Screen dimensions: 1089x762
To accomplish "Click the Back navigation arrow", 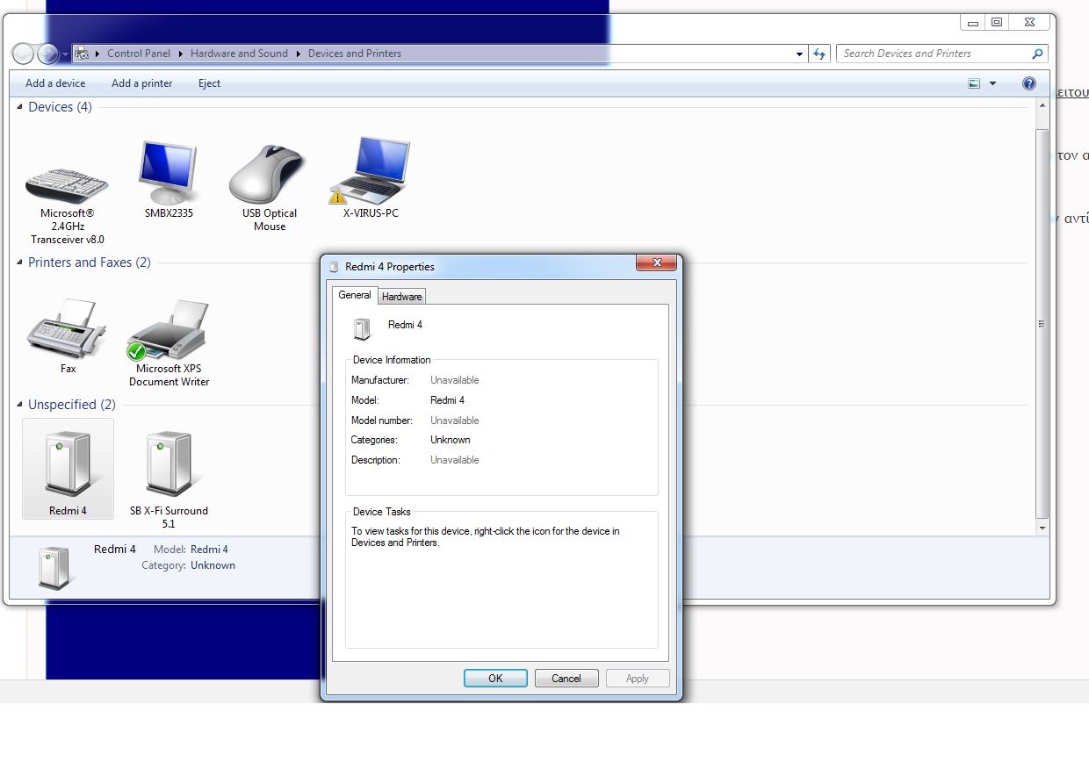I will point(23,54).
